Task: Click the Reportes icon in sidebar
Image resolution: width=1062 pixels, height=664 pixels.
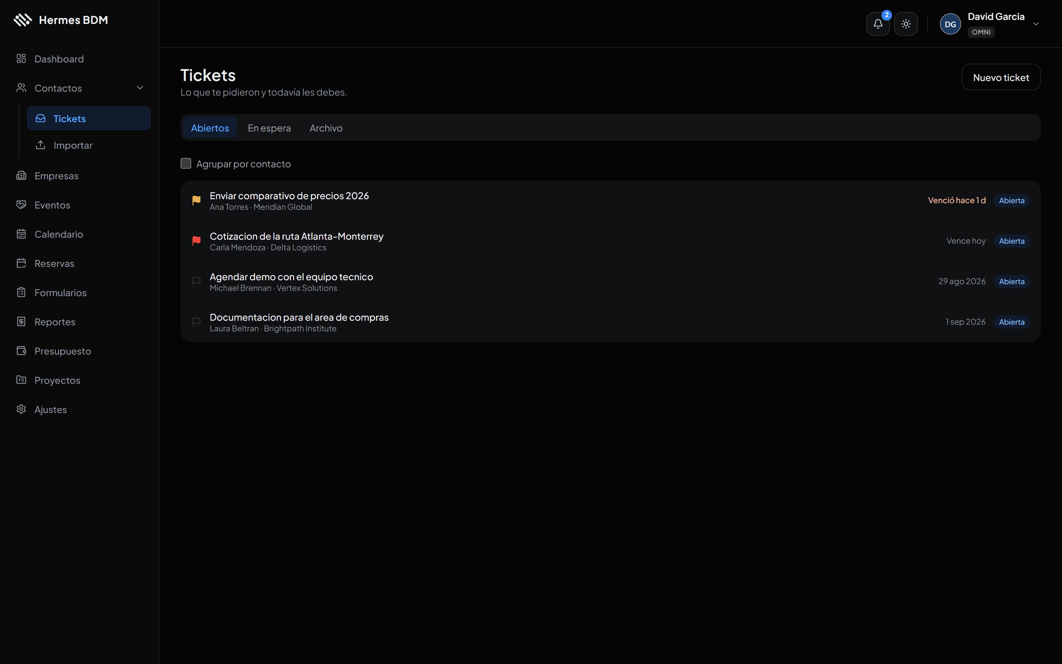Action: (21, 321)
